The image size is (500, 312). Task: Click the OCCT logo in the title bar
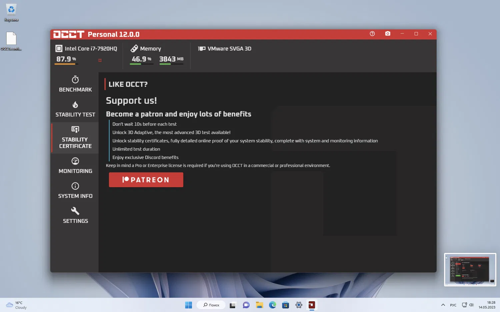pos(69,34)
